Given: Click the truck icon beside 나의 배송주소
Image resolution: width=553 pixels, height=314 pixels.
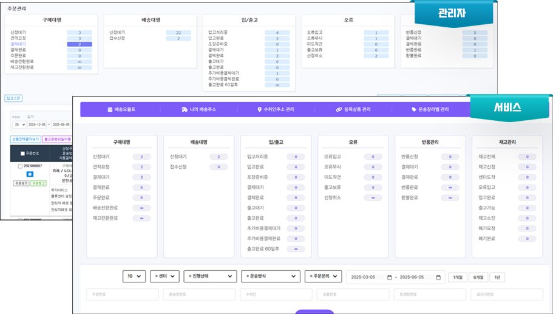Looking at the screenshot, I should click(185, 109).
